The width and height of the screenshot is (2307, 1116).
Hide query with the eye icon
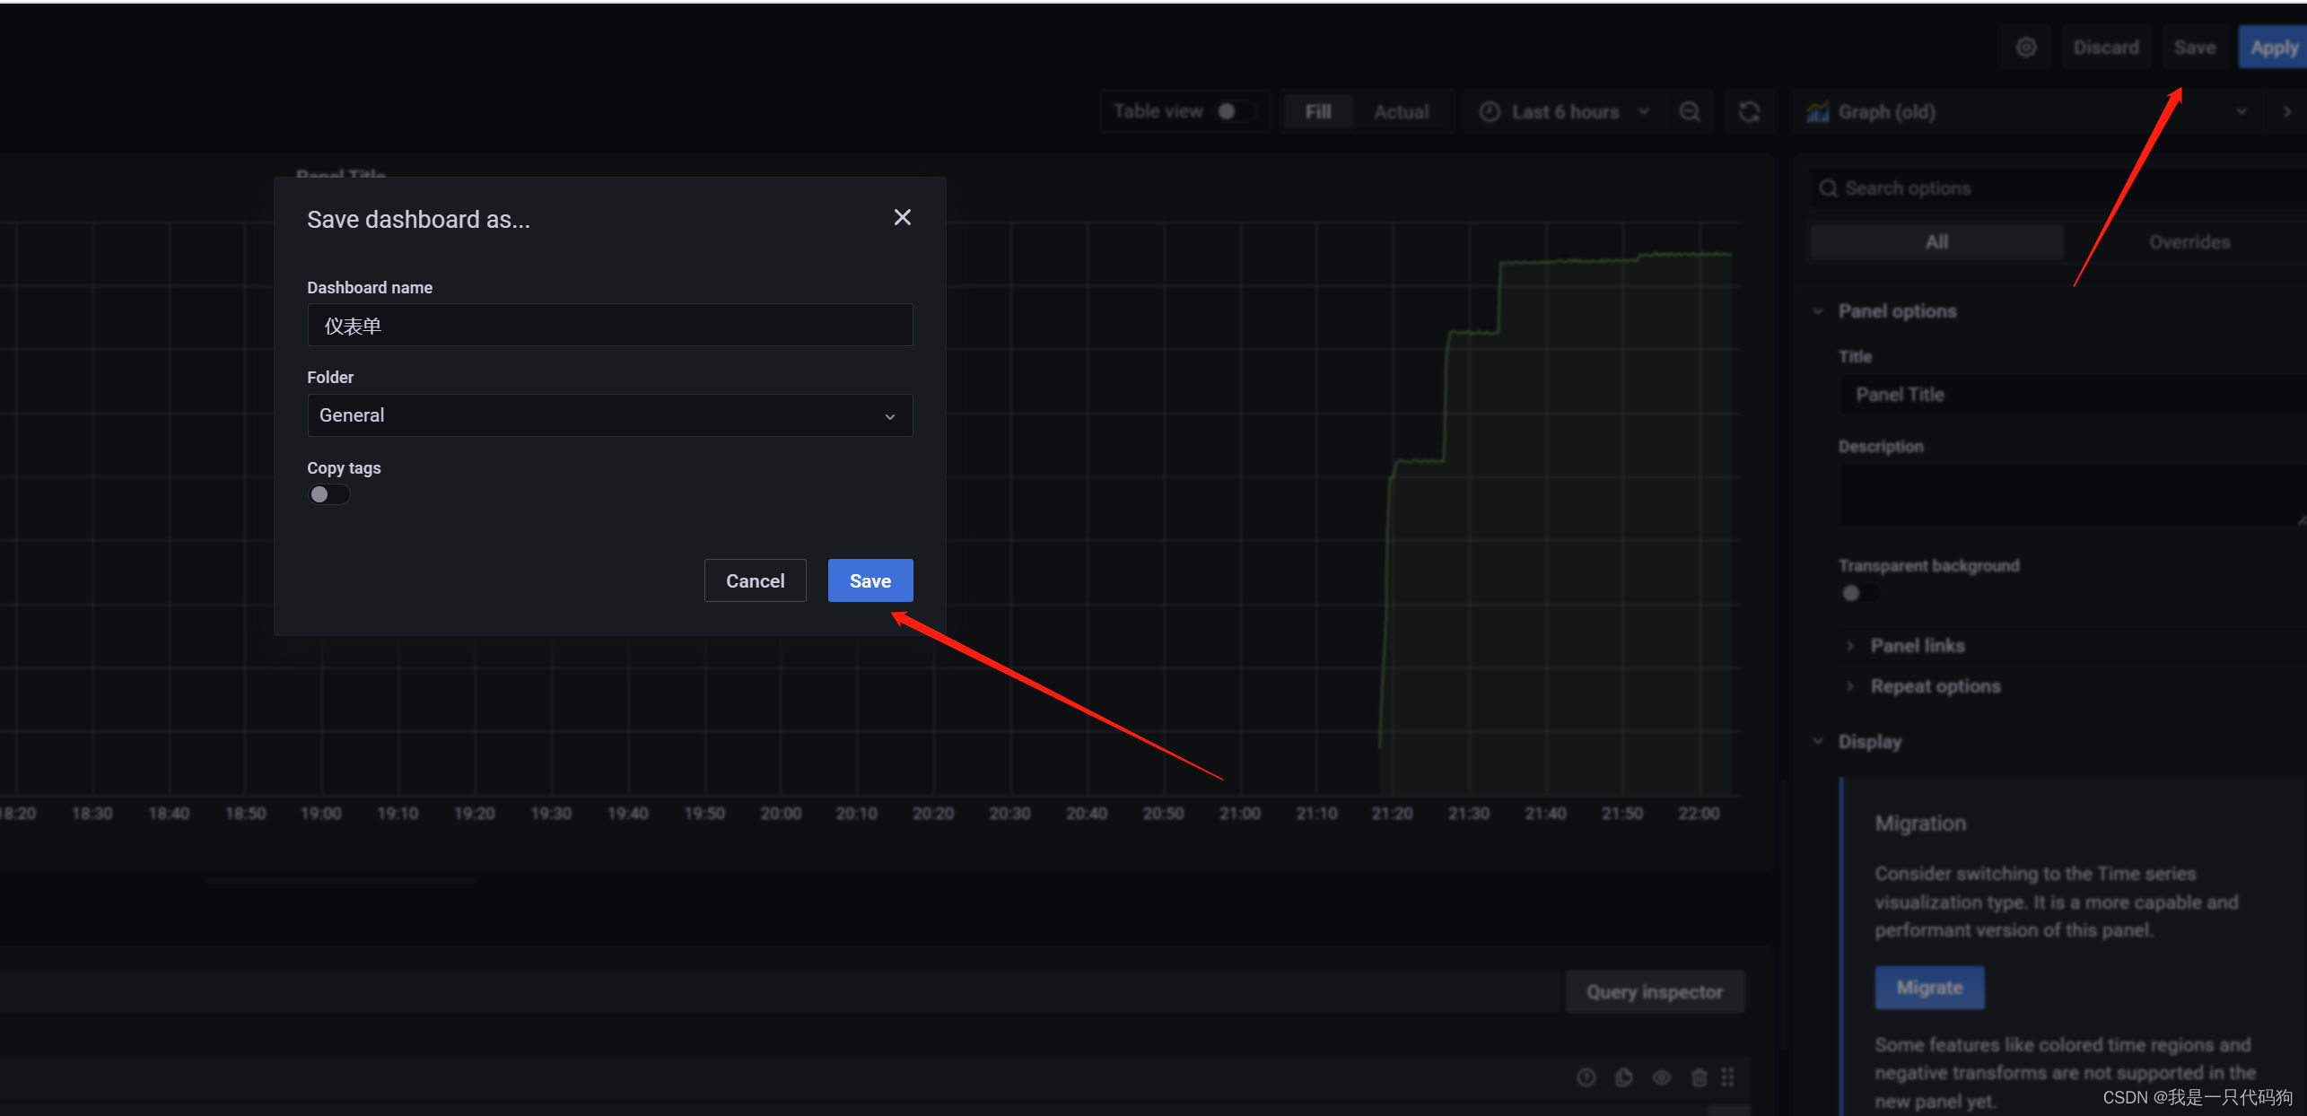click(1661, 1077)
